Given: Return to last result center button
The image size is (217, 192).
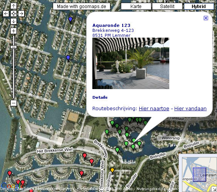Looking at the screenshot, I should 13,14.
